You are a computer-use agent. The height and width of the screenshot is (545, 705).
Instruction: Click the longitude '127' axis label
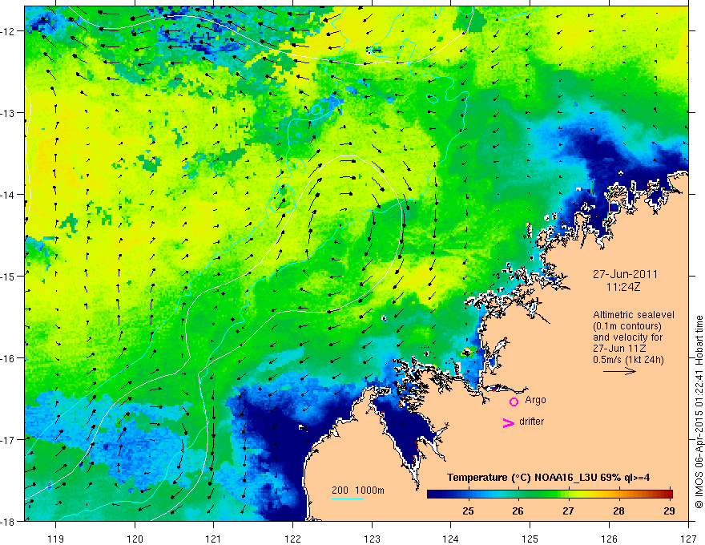[x=688, y=539]
